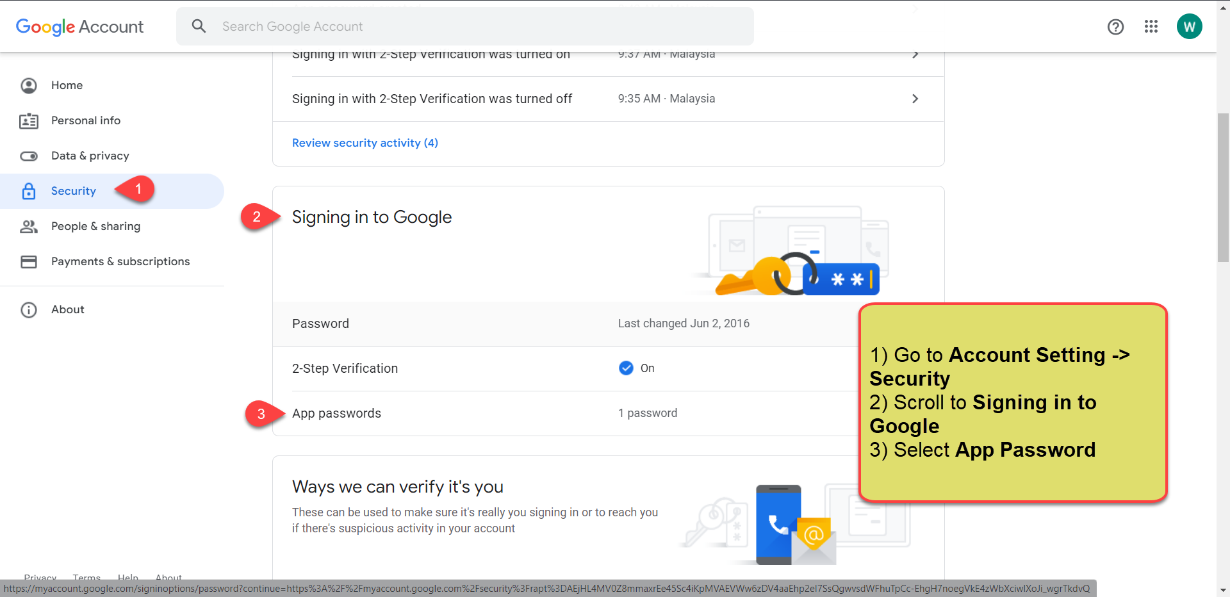1230x597 pixels.
Task: Open the Google apps grid icon
Action: point(1151,26)
